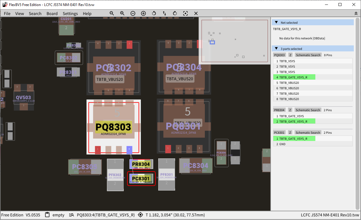Open the Board menu
This screenshot has width=361, height=220.
click(52, 14)
